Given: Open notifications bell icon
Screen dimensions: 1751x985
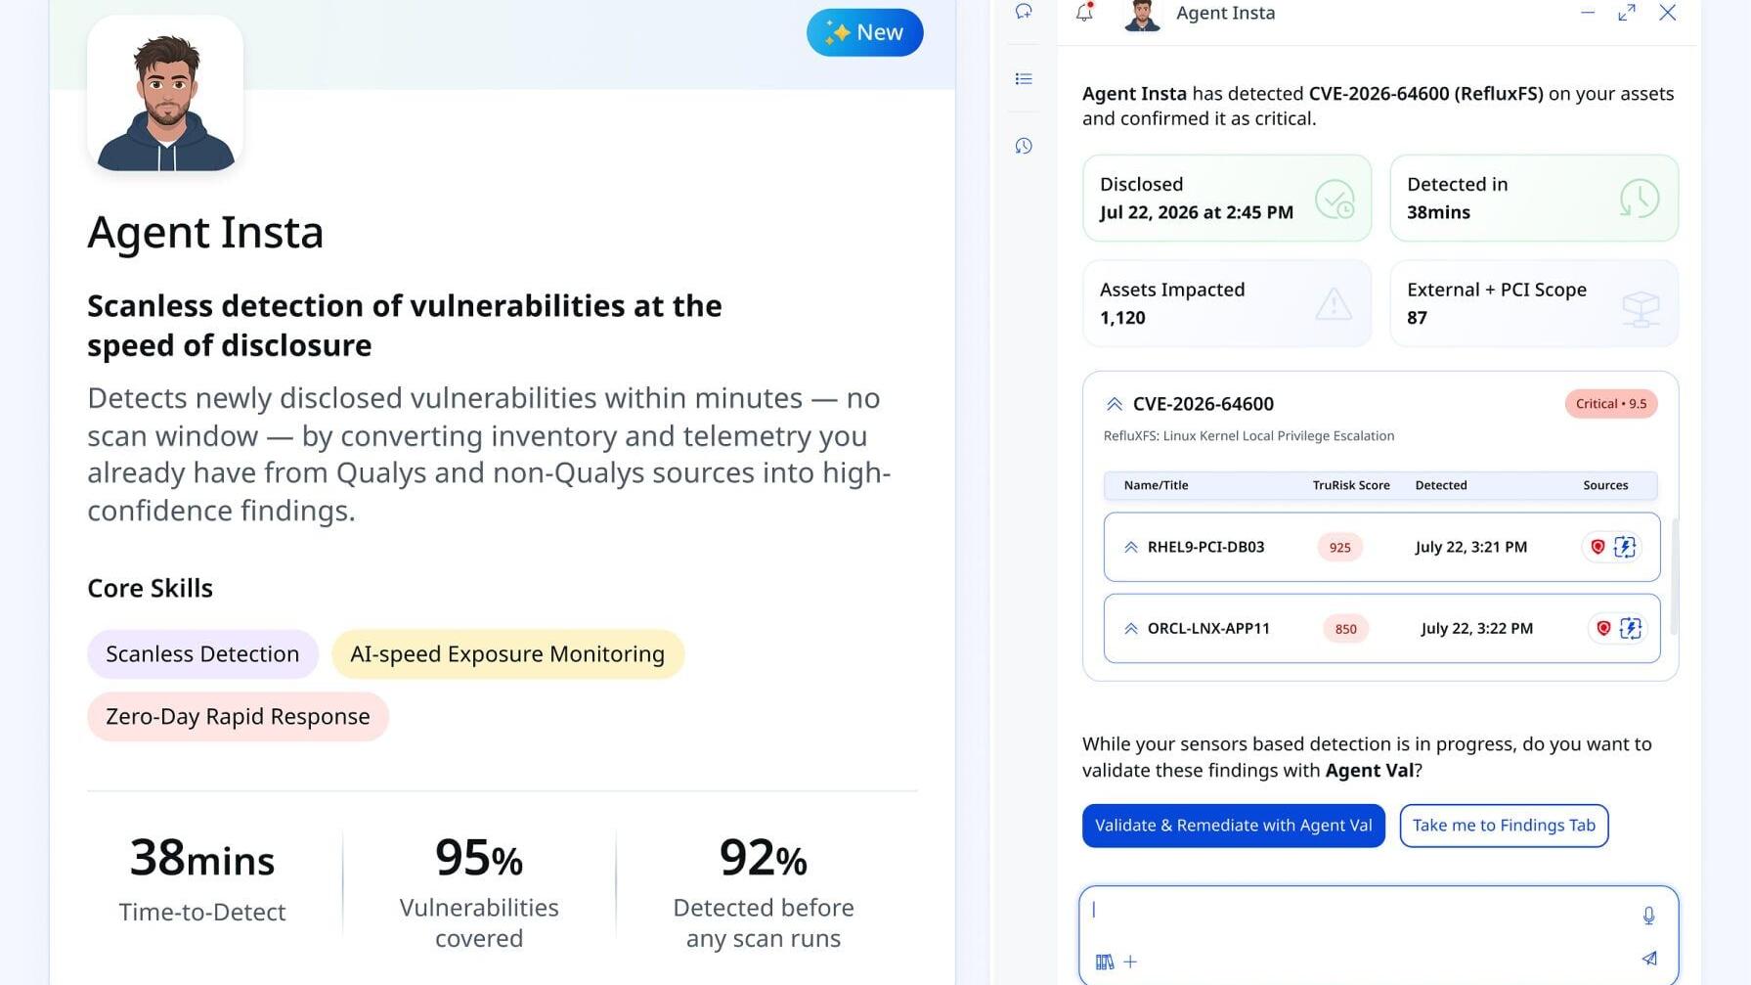Looking at the screenshot, I should point(1084,13).
